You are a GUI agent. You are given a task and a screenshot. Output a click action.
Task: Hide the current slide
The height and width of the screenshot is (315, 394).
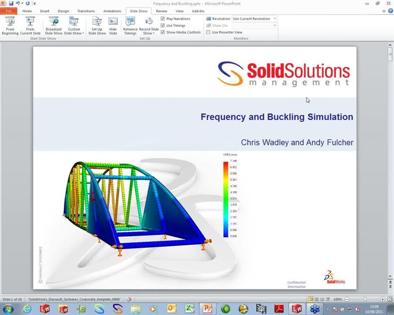tap(113, 25)
